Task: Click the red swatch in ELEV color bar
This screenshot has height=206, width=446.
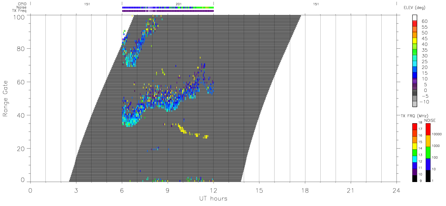Action: [x=415, y=23]
